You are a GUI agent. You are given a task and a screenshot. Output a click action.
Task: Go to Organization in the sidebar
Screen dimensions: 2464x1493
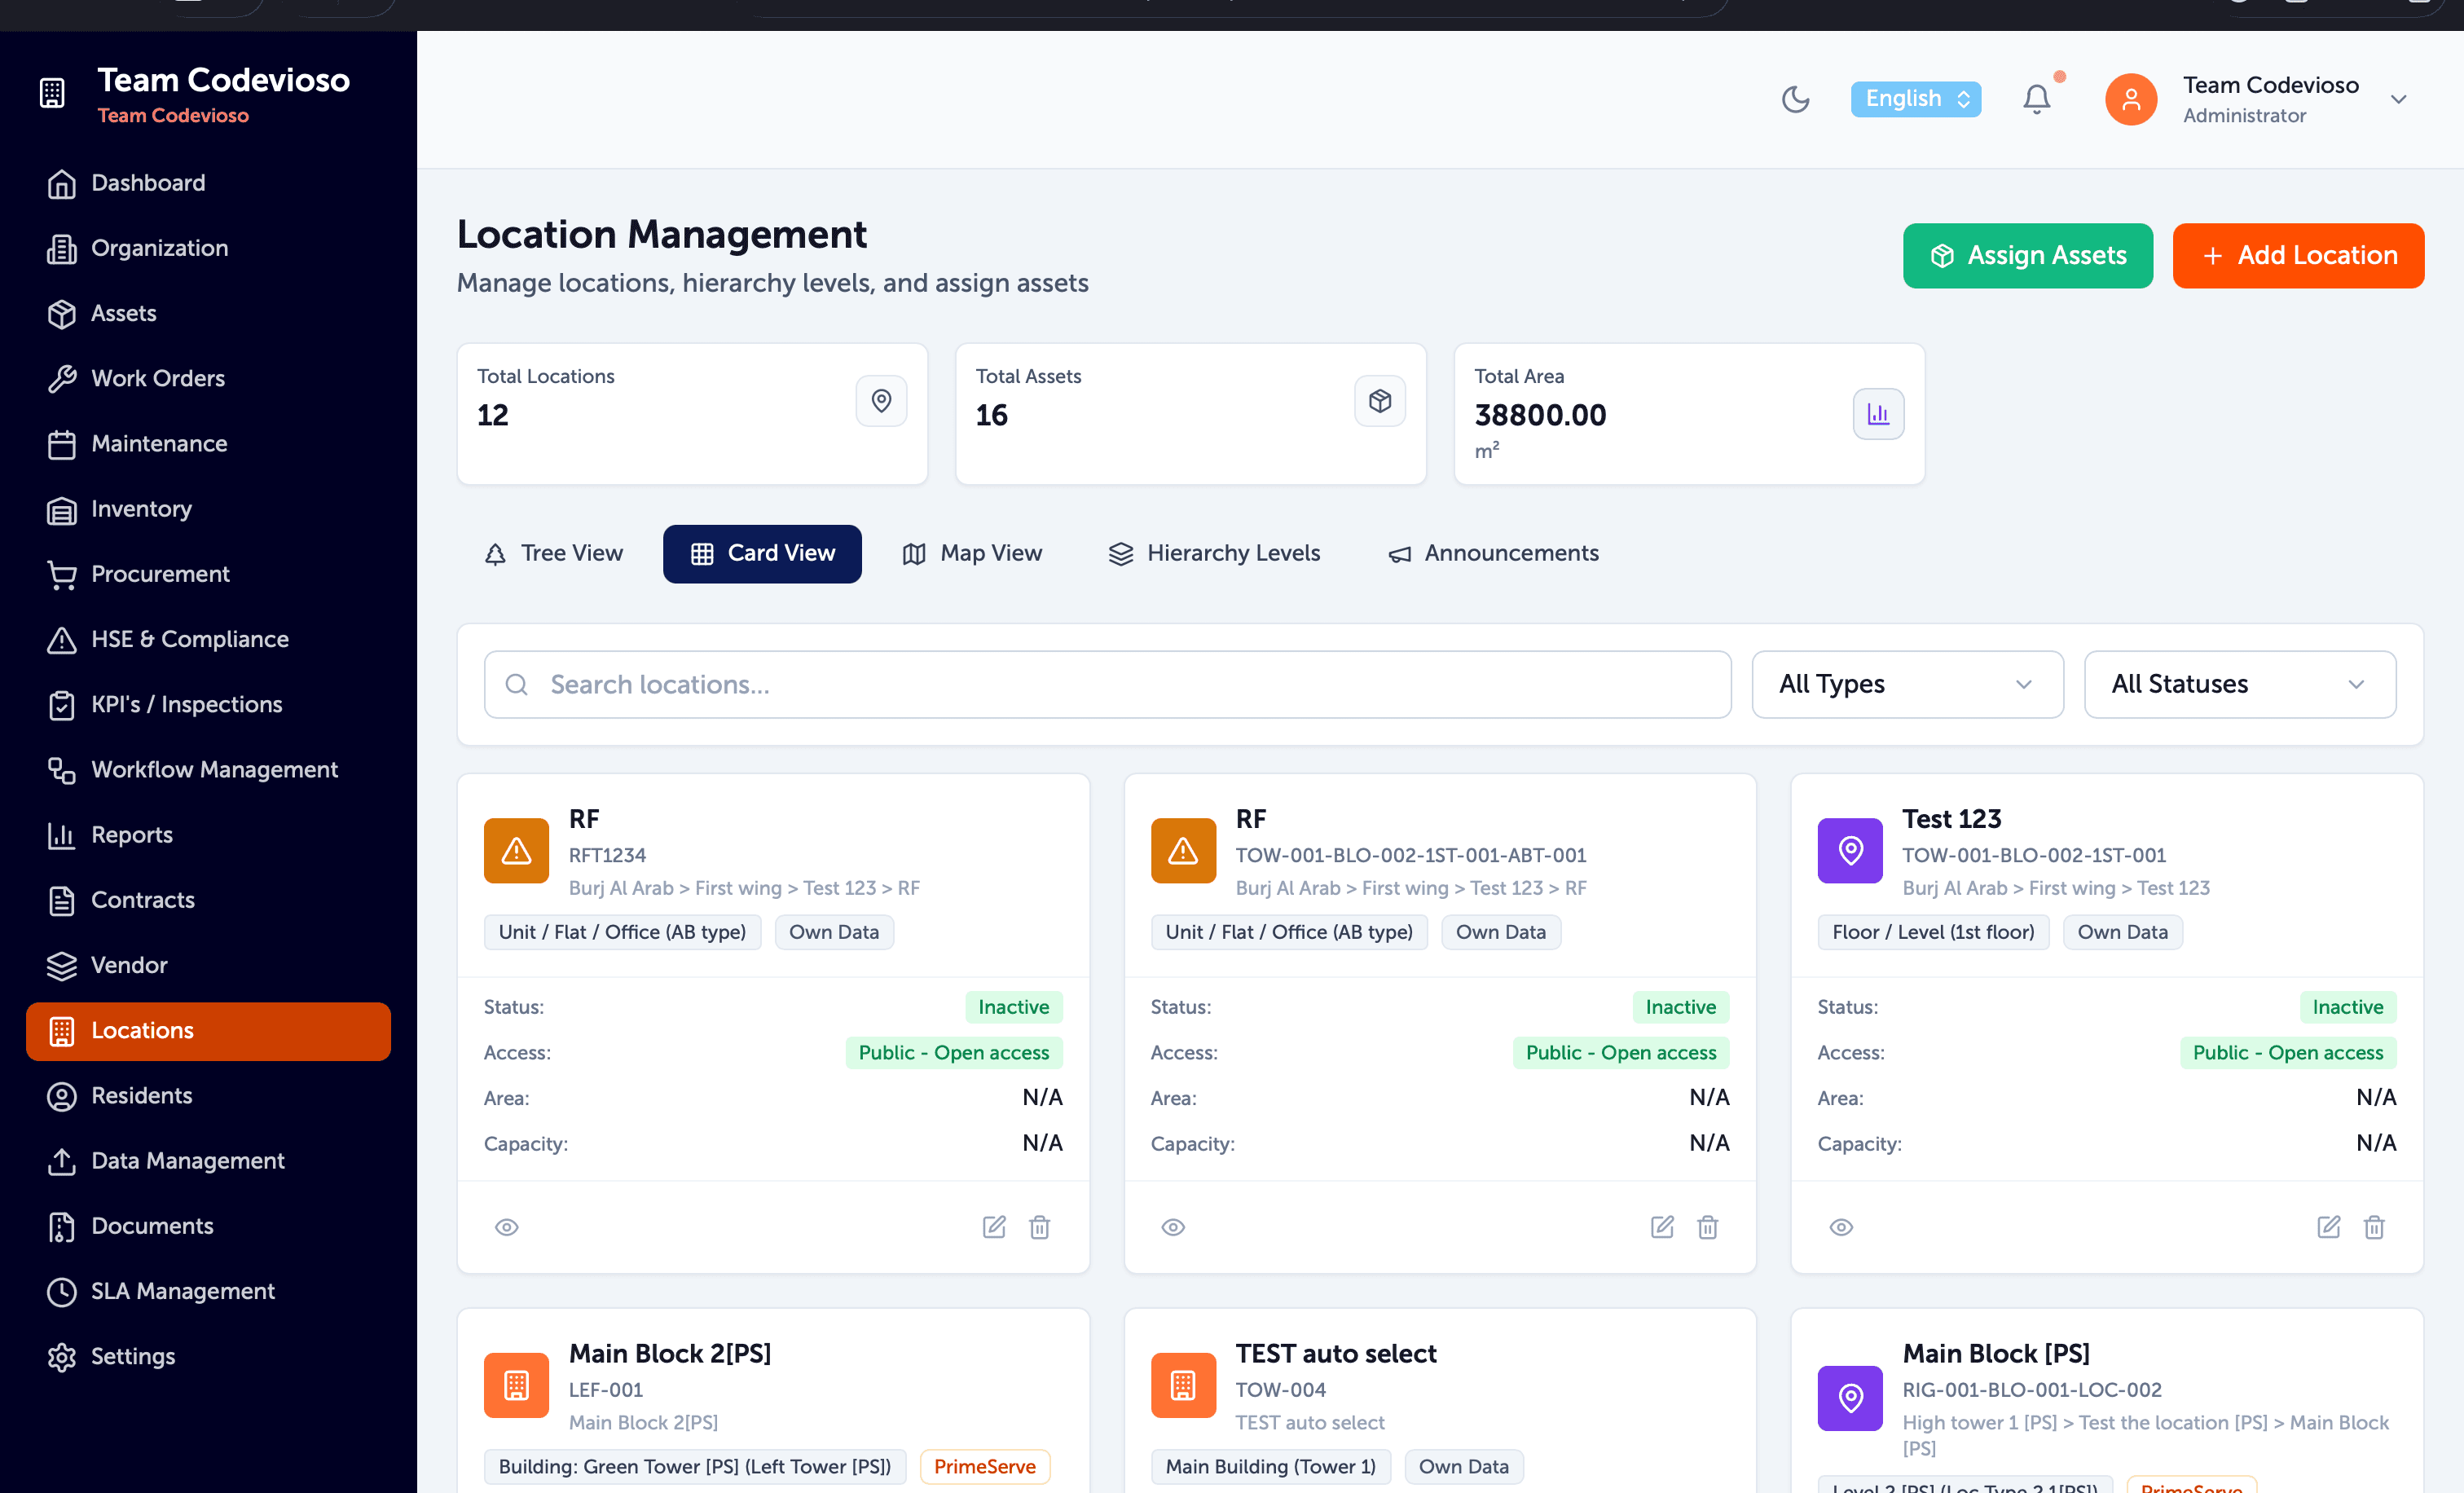point(208,248)
